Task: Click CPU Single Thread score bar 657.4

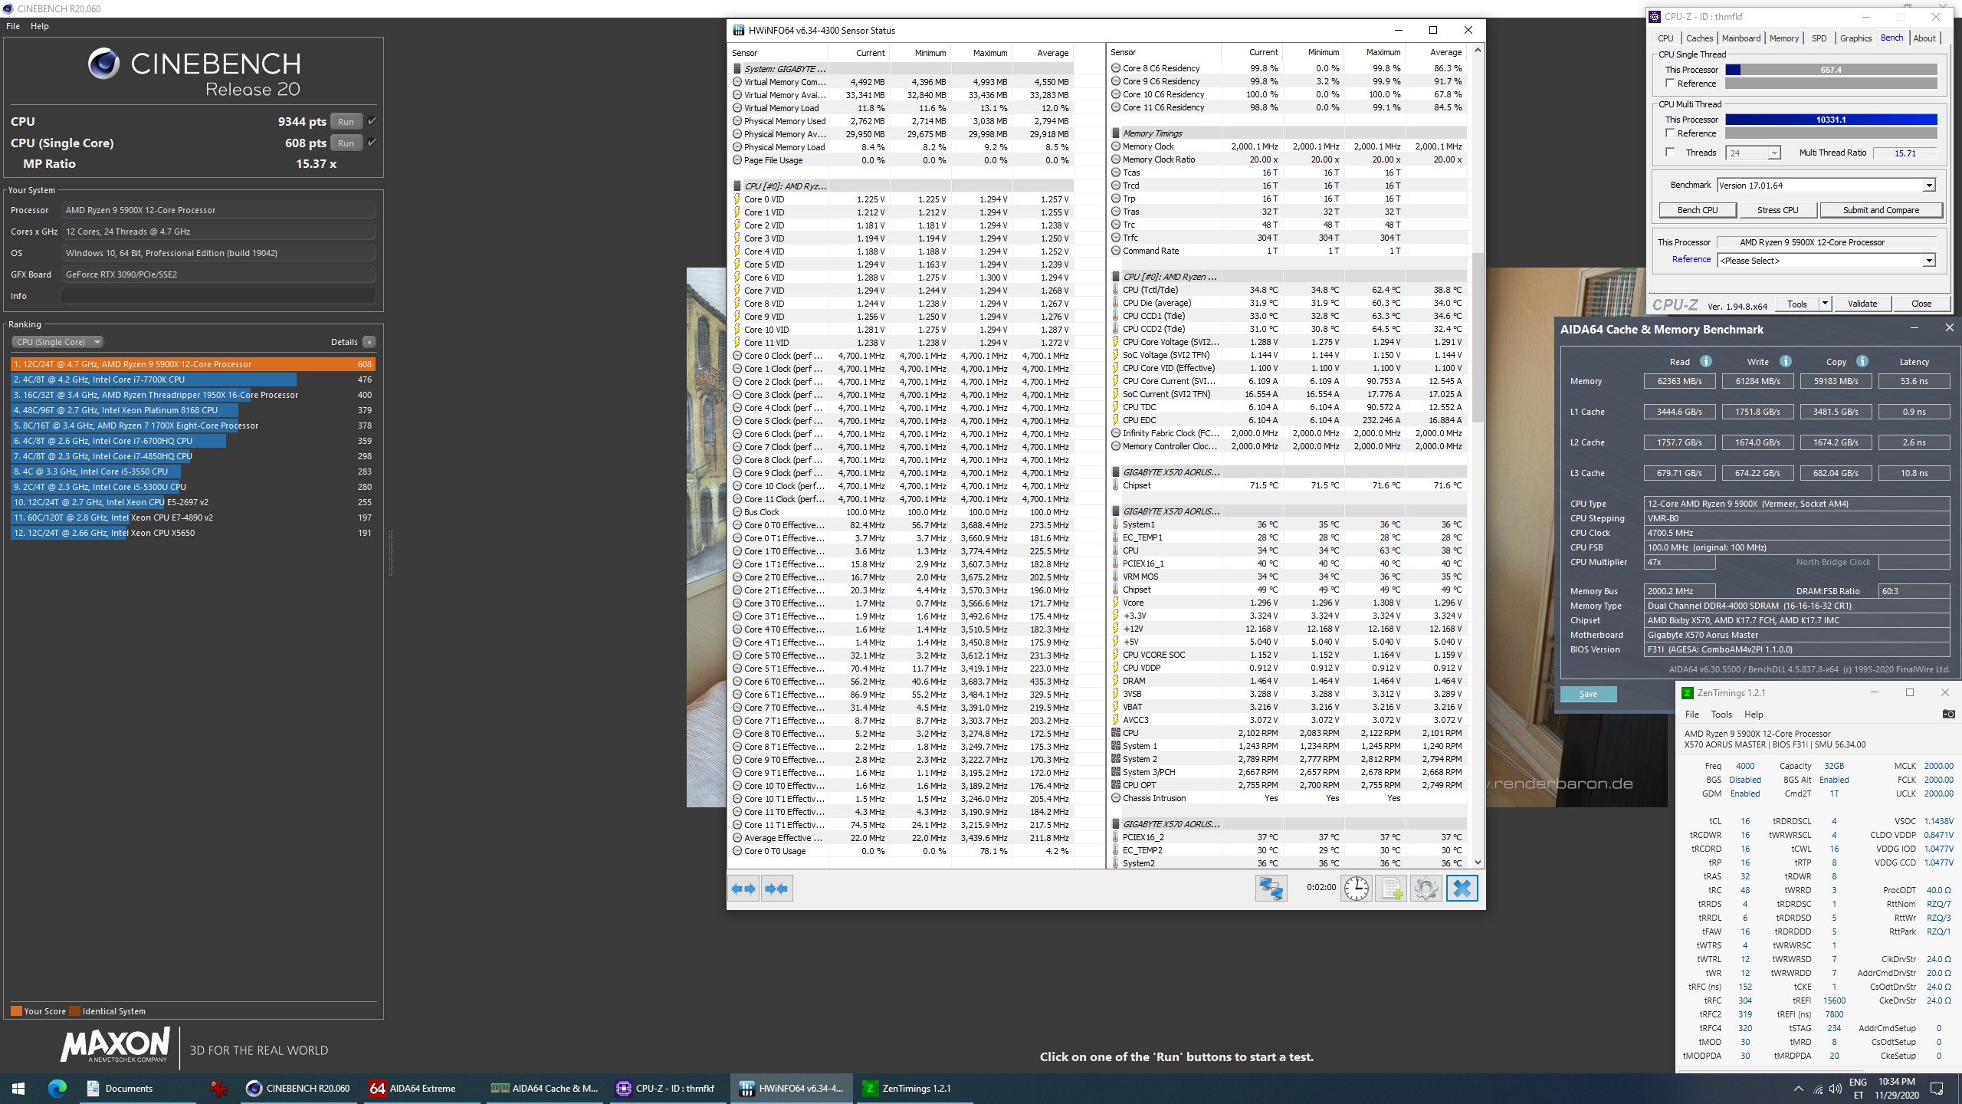Action: tap(1831, 70)
